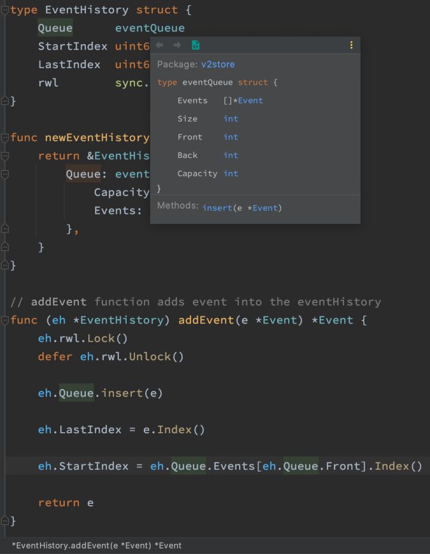Open the three-dot options menu in popup

[351, 45]
